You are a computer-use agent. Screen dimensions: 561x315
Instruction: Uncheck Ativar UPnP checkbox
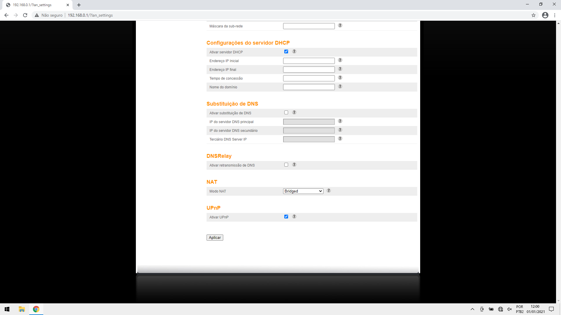(x=286, y=217)
